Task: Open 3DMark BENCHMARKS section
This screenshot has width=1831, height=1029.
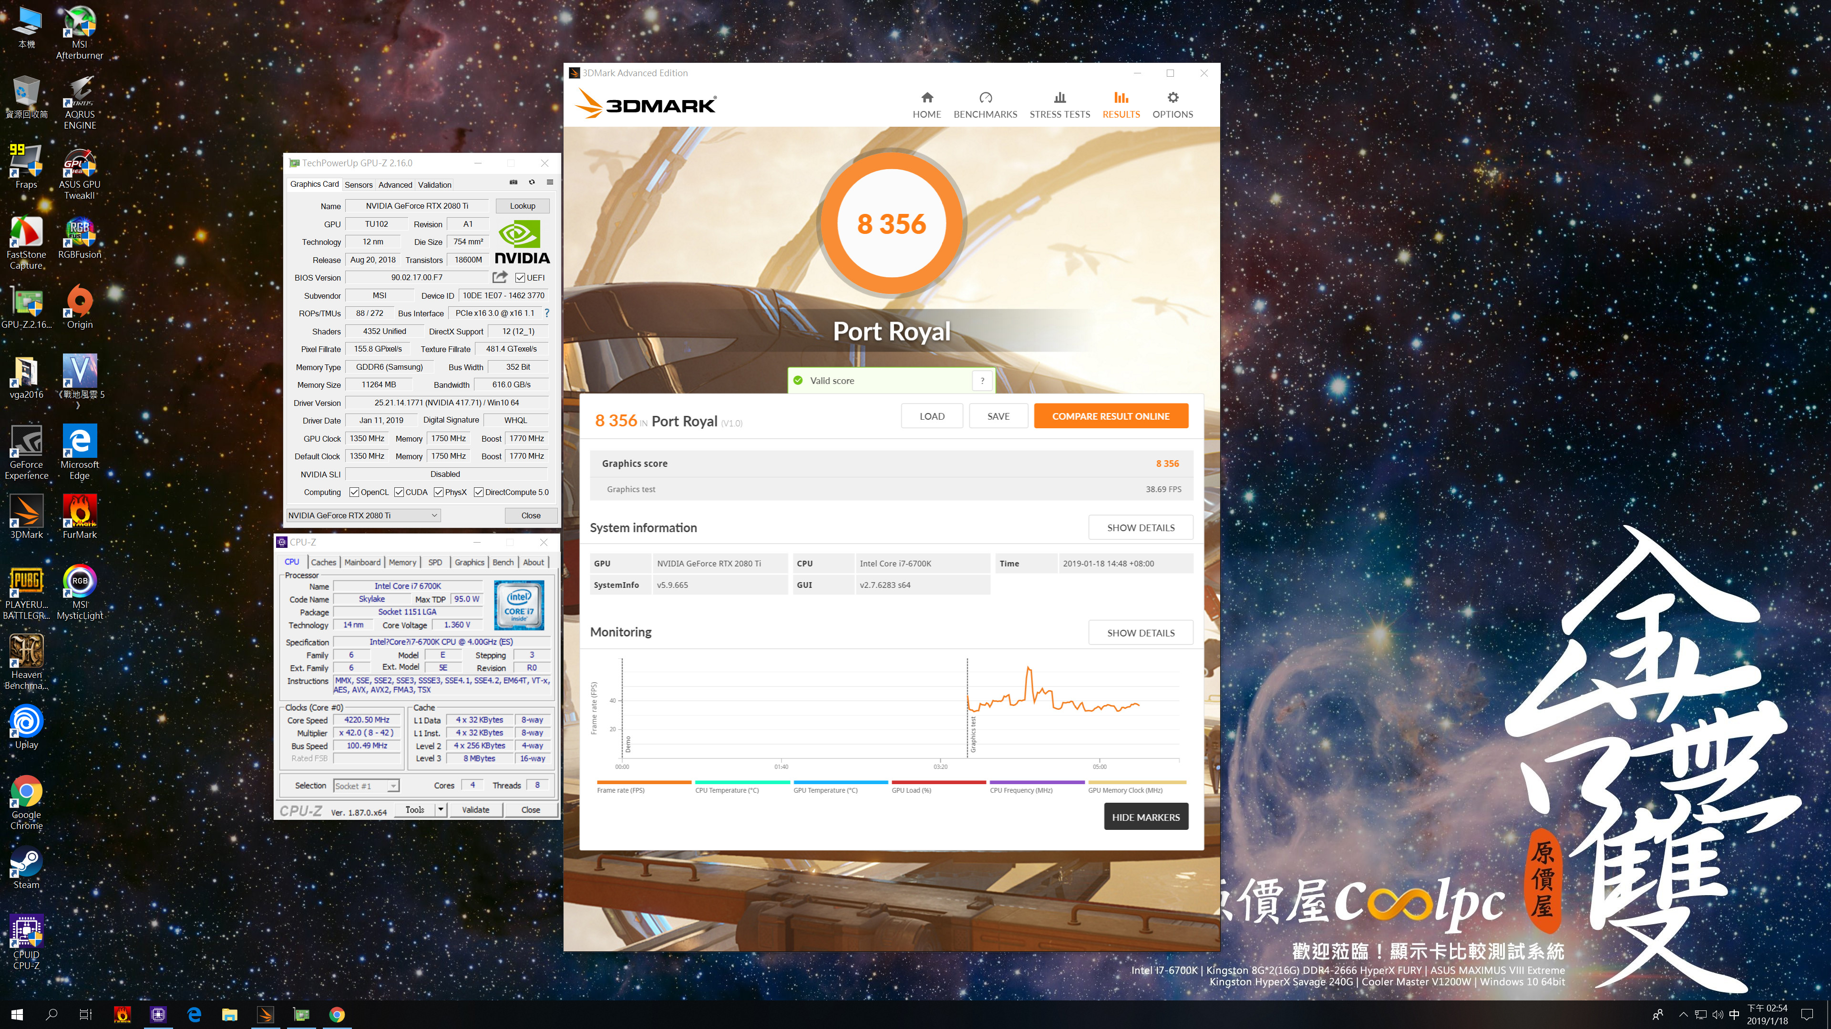Action: pos(985,105)
